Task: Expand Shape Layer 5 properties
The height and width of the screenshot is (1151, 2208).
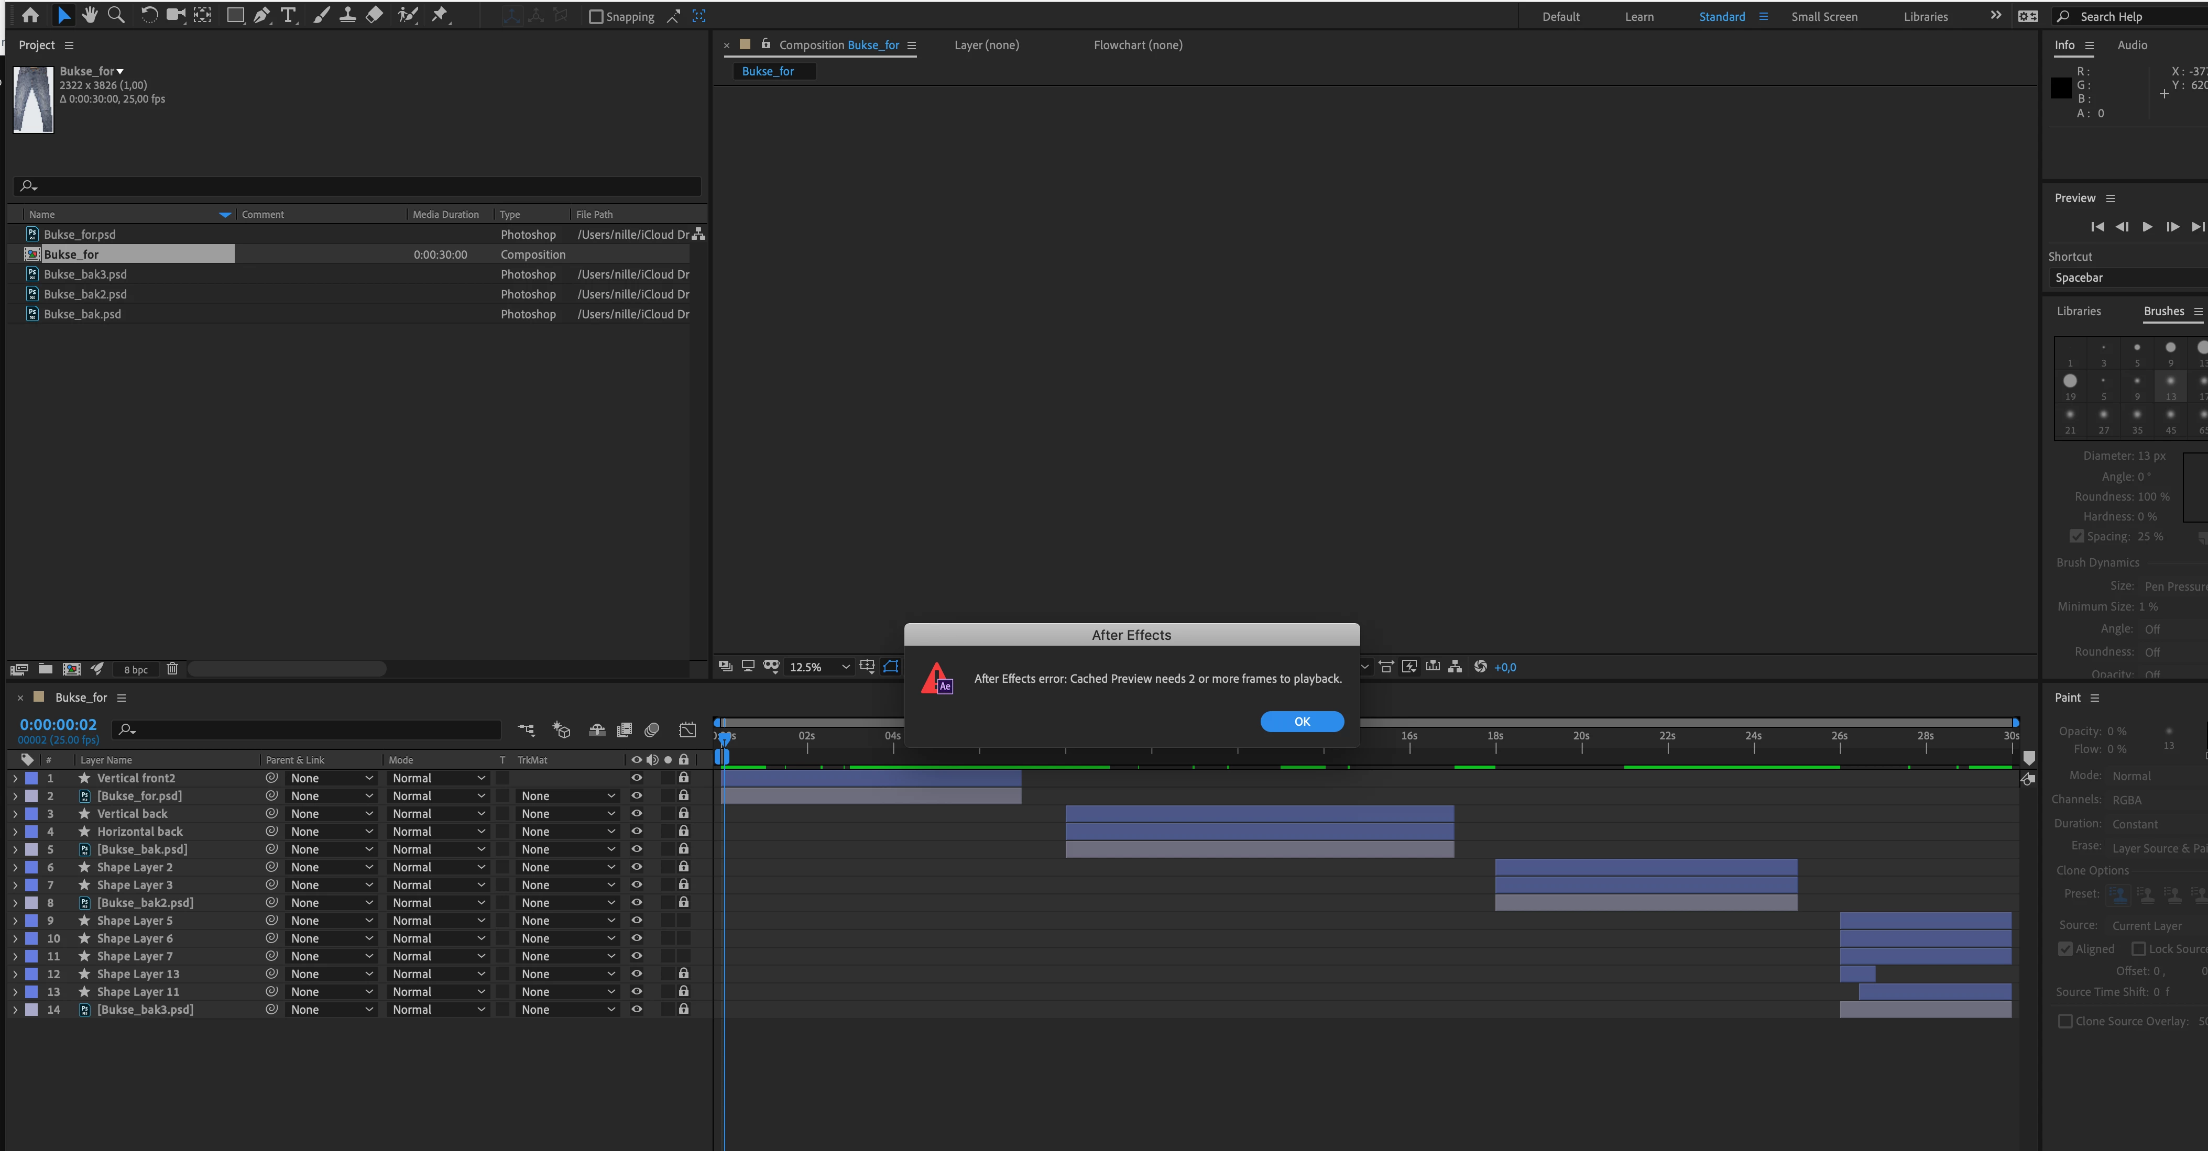Action: click(x=15, y=921)
